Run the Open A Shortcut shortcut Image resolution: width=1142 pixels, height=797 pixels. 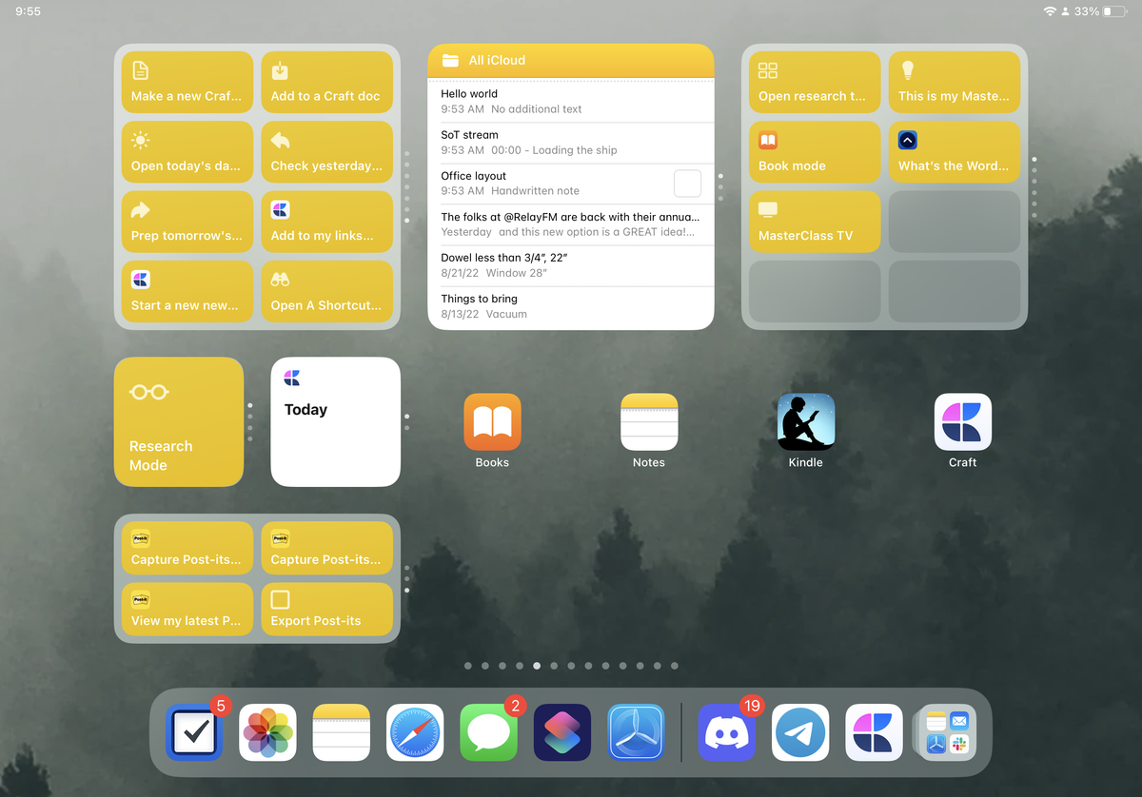[x=327, y=291]
